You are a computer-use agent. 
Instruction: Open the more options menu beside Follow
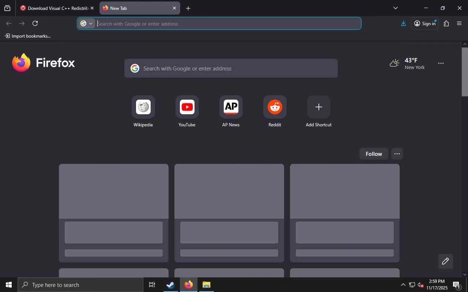(x=397, y=154)
